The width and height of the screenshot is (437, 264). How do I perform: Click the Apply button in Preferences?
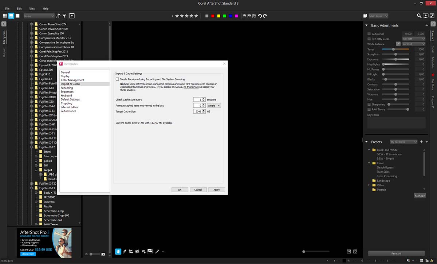click(x=217, y=190)
